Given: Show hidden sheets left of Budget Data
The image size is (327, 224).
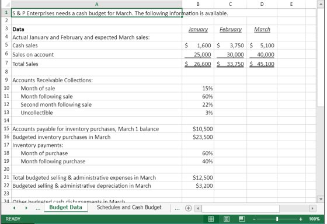Looking at the screenshot, I should tap(38, 208).
